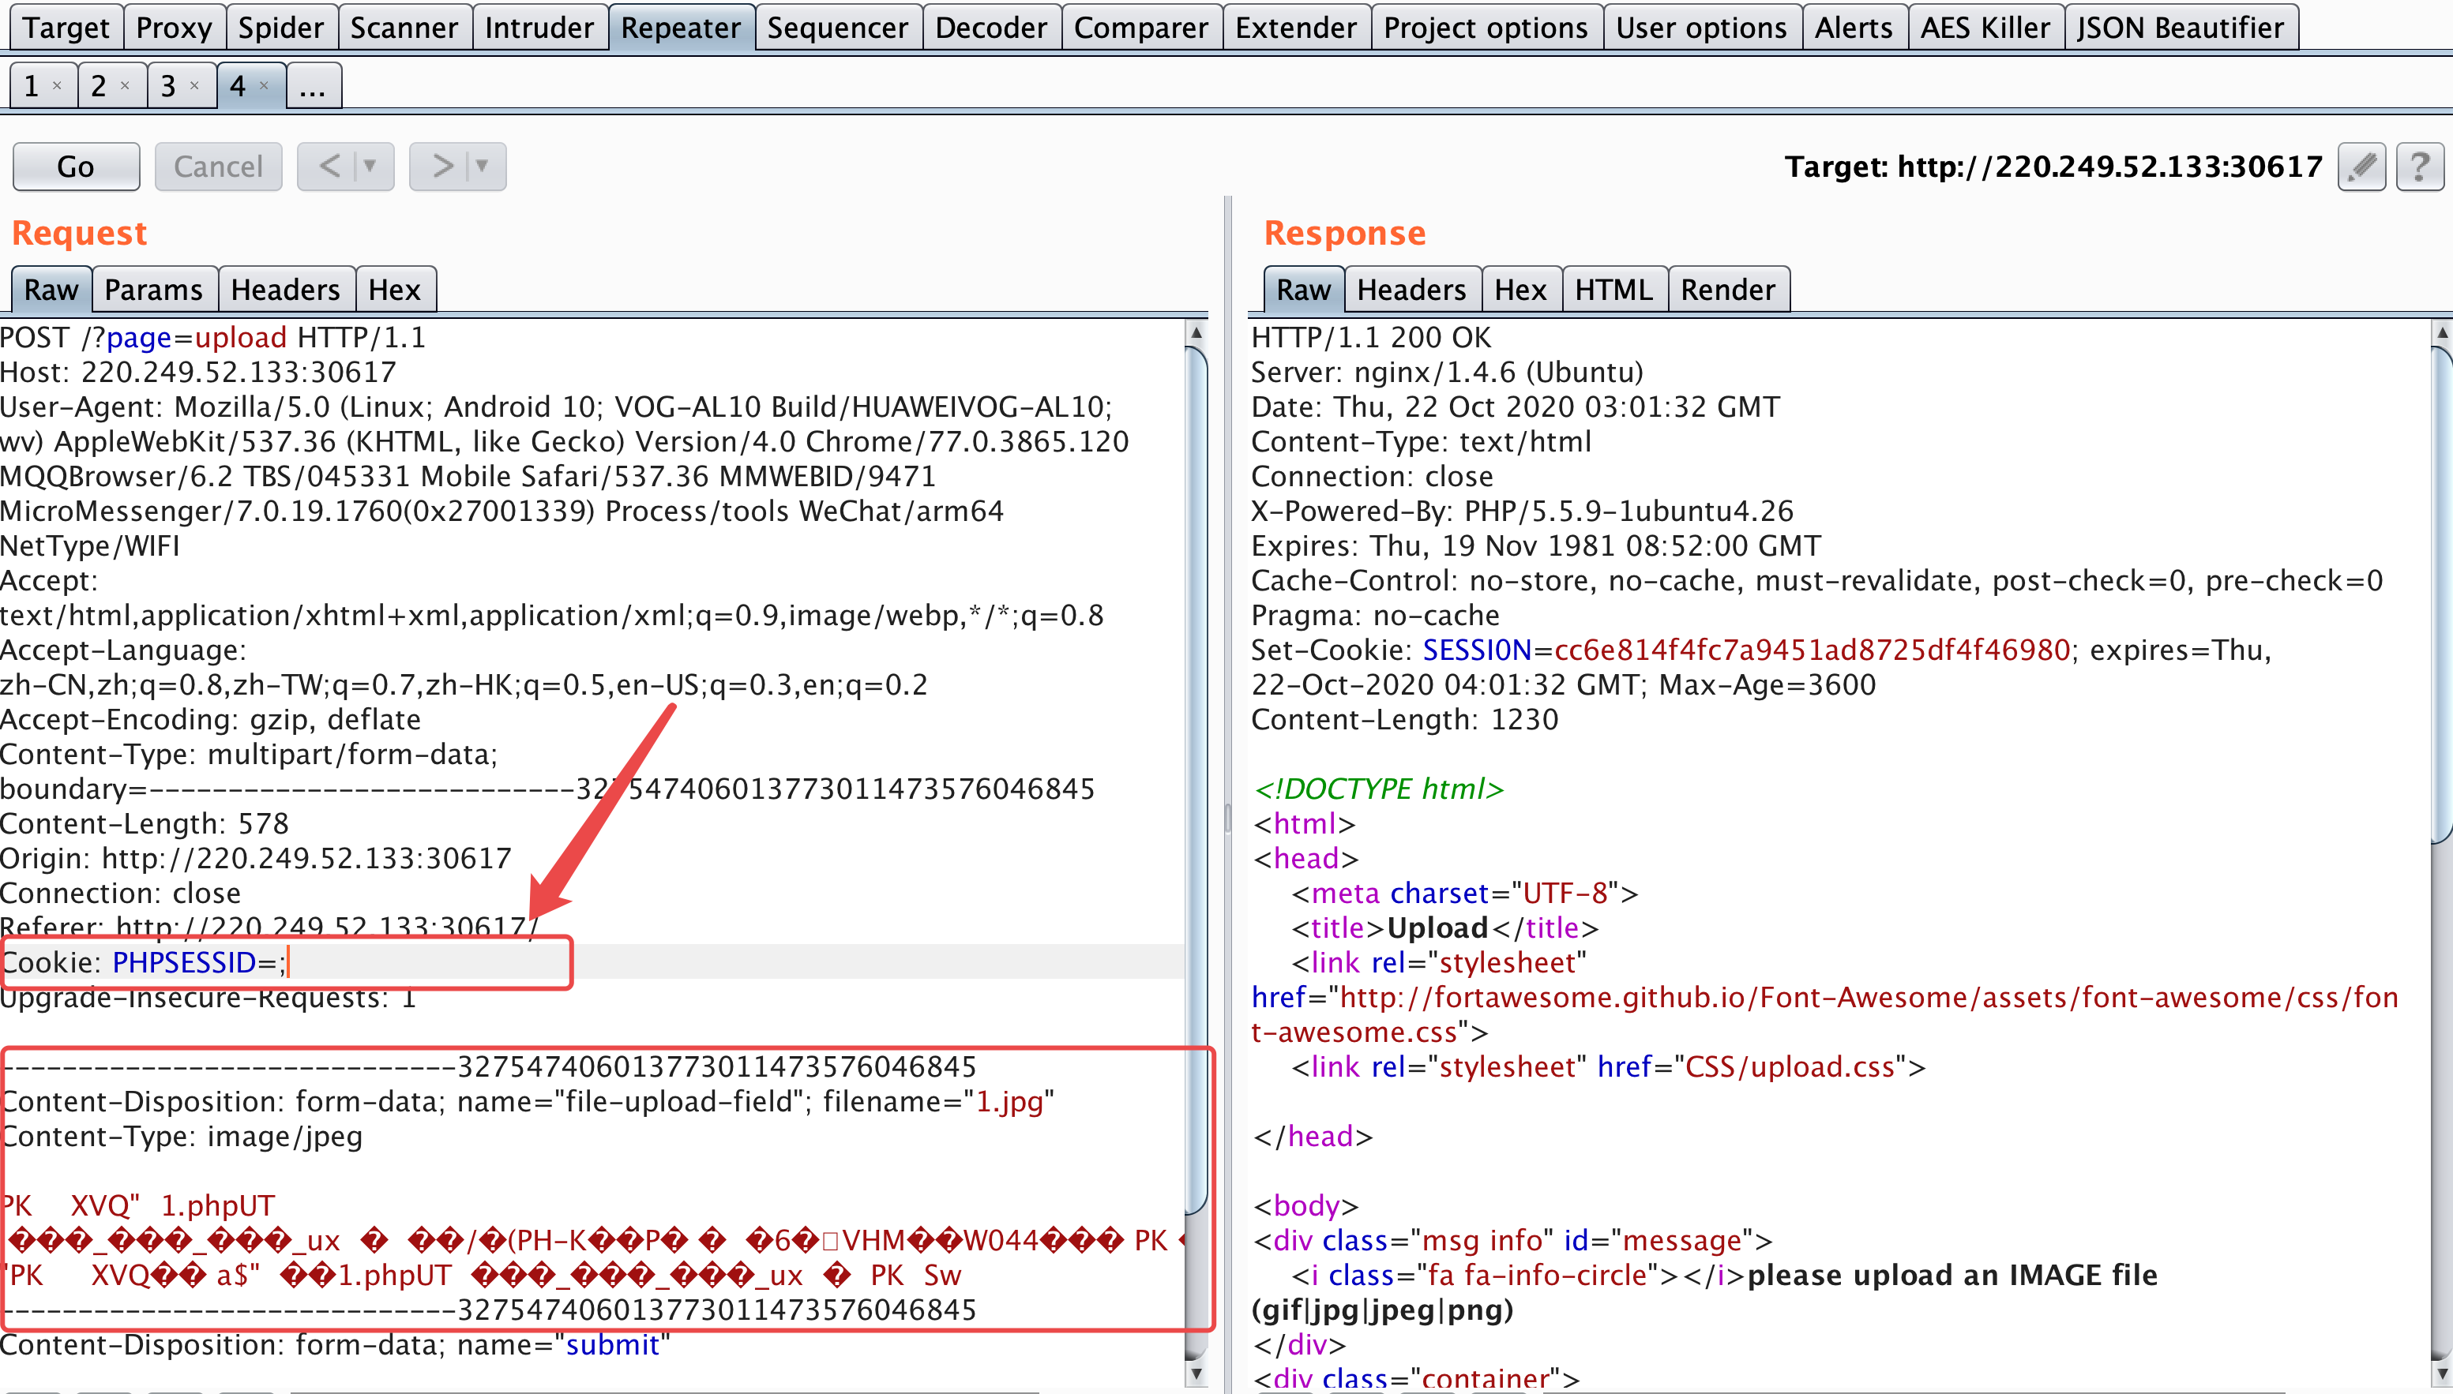Open the request Params tab
This screenshot has height=1394, width=2453.
pos(153,289)
